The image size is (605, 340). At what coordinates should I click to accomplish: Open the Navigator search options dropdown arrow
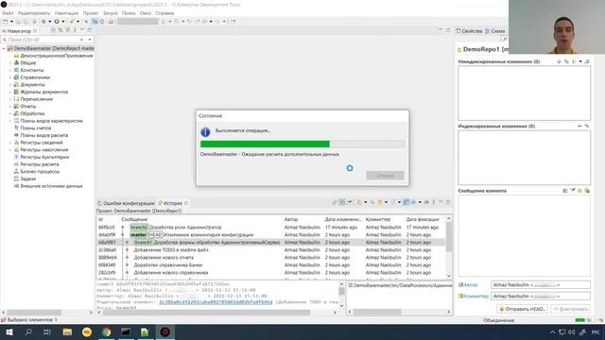click(90, 40)
